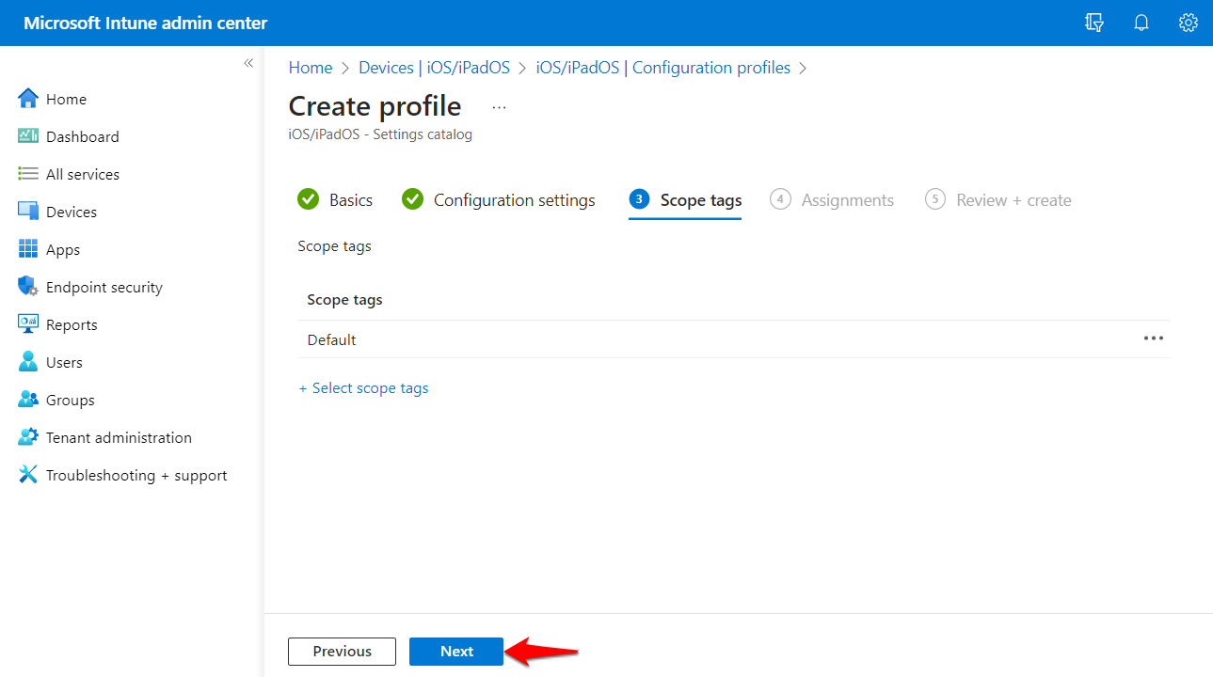1213x677 pixels.
Task: Click the Select scope tags link
Action: [x=363, y=388]
